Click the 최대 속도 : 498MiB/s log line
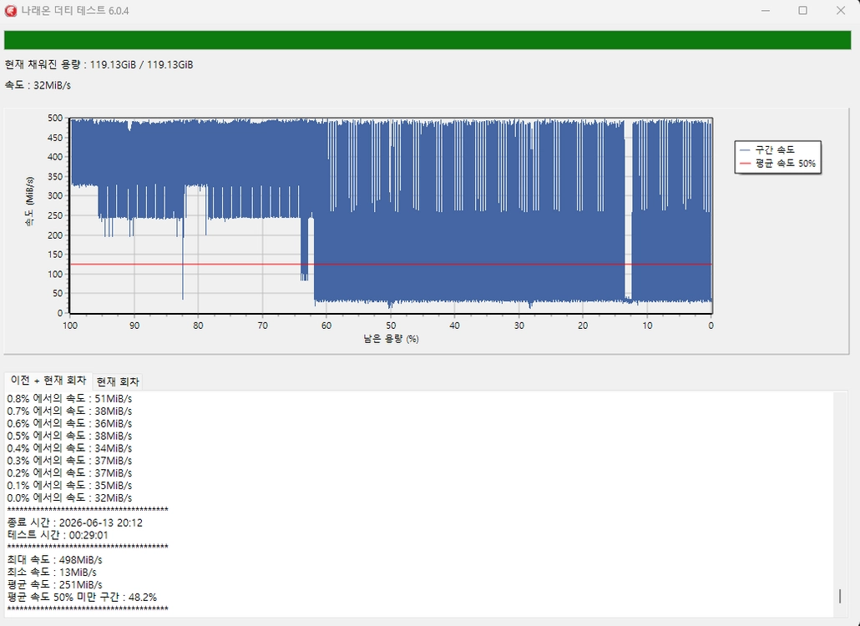The image size is (860, 626). point(54,560)
